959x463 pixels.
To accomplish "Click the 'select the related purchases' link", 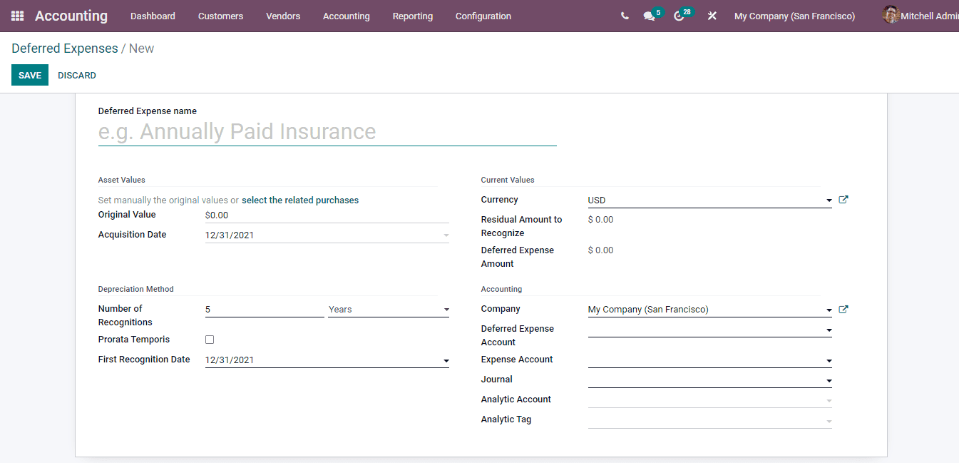I will 299,200.
